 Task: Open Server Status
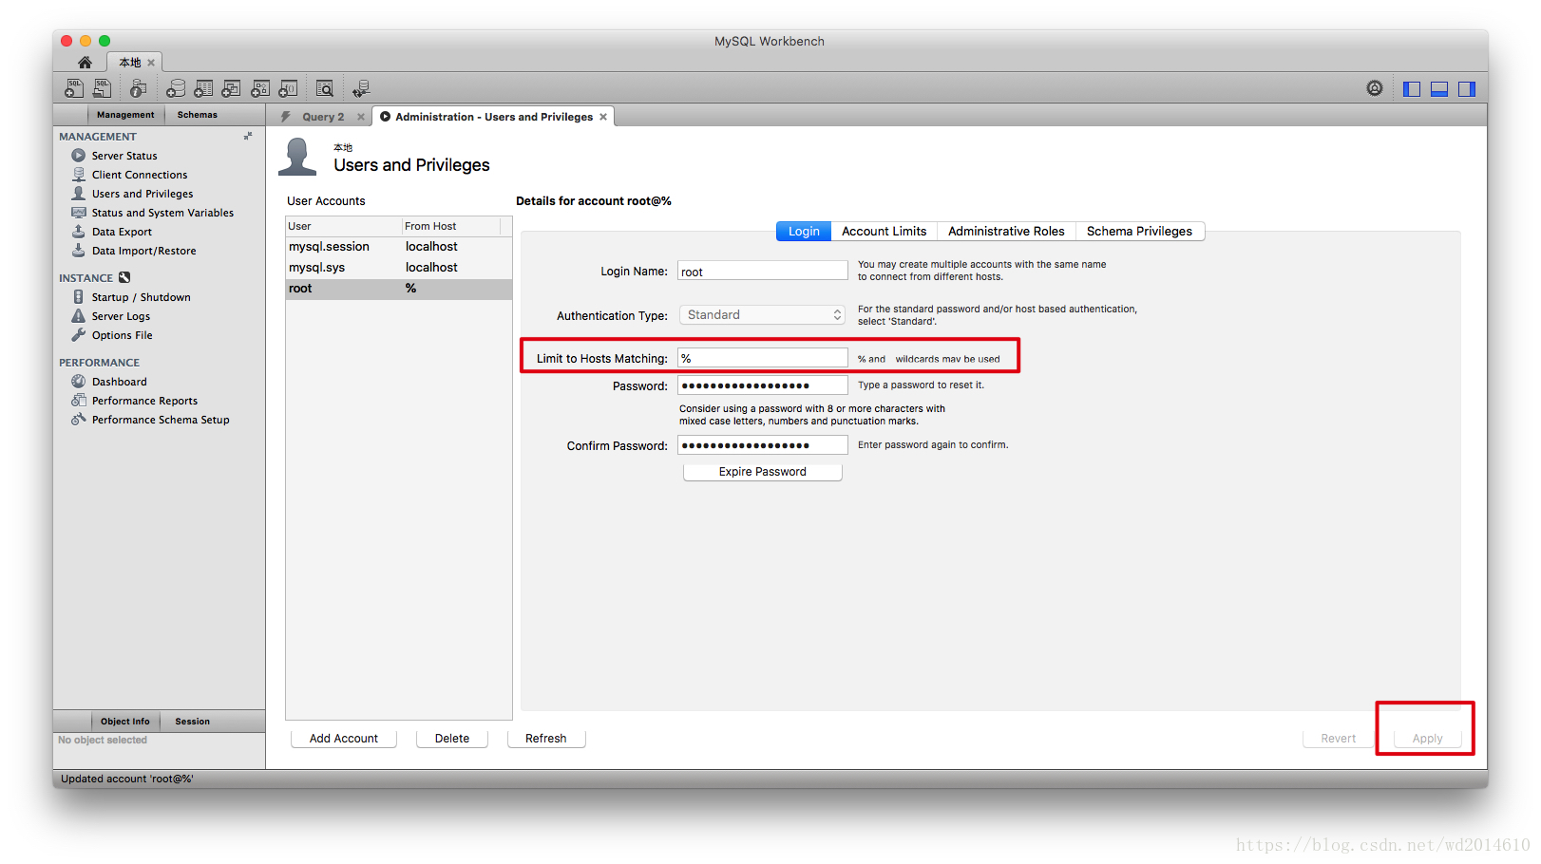pyautogui.click(x=124, y=156)
